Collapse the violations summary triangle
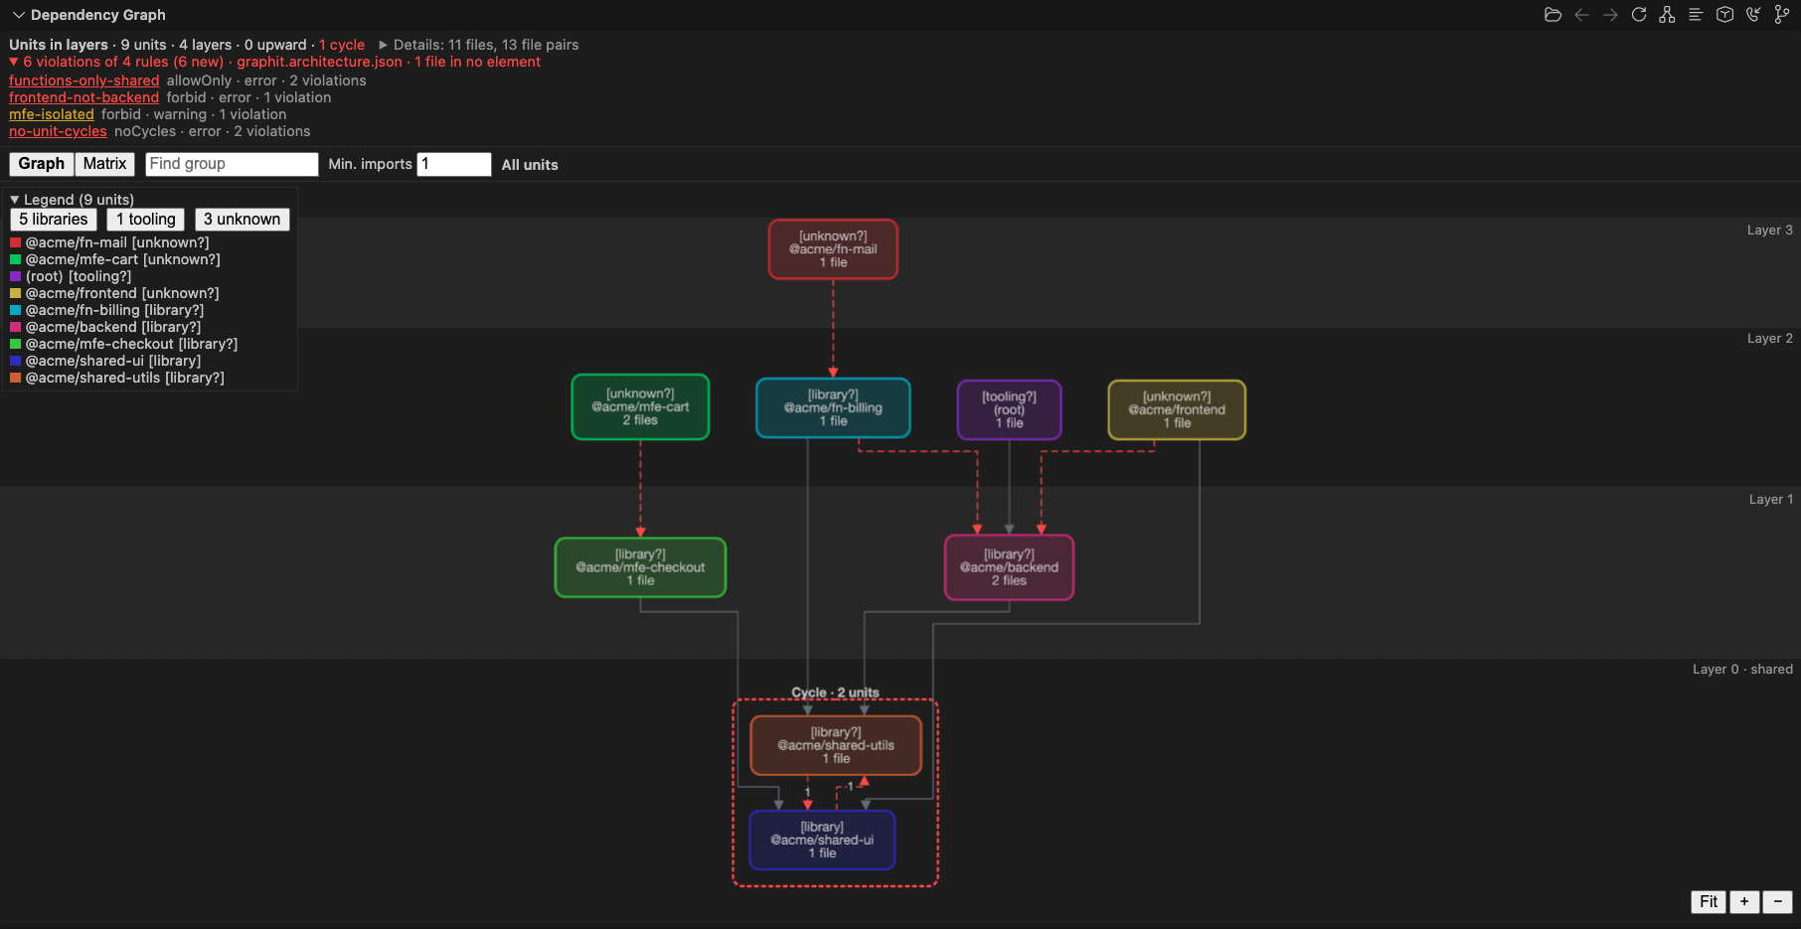 tap(14, 62)
